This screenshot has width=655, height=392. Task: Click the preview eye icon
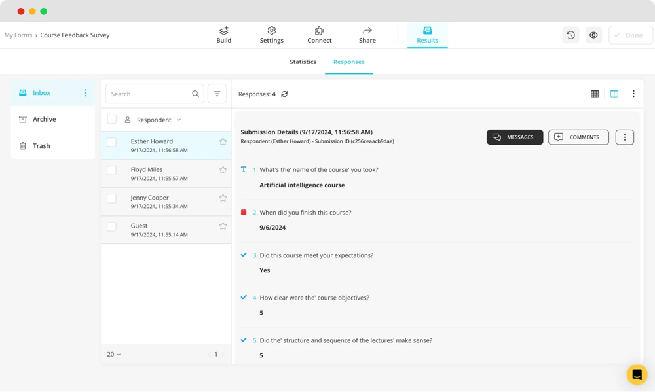593,35
